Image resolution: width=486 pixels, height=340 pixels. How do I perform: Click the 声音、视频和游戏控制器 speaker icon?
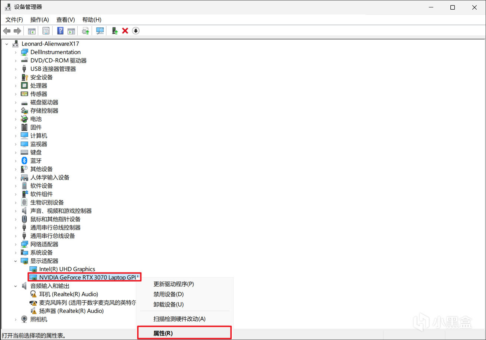25,211
